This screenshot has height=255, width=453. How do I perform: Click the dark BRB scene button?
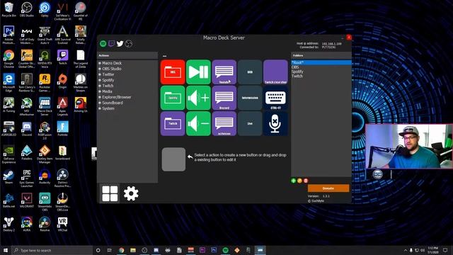250,72
